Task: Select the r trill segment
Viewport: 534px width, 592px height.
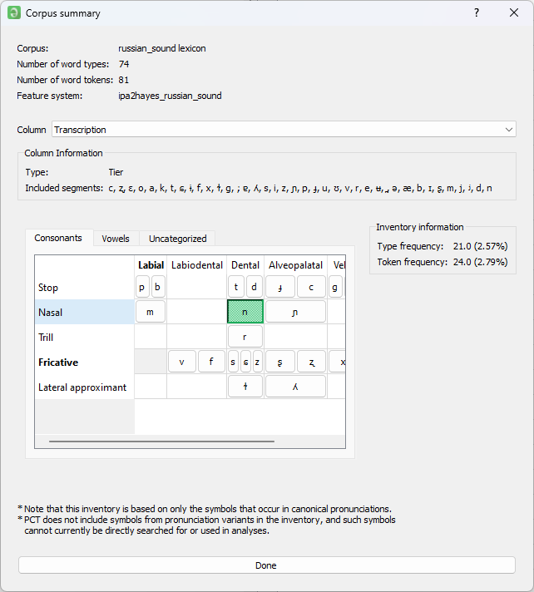Action: pos(245,337)
